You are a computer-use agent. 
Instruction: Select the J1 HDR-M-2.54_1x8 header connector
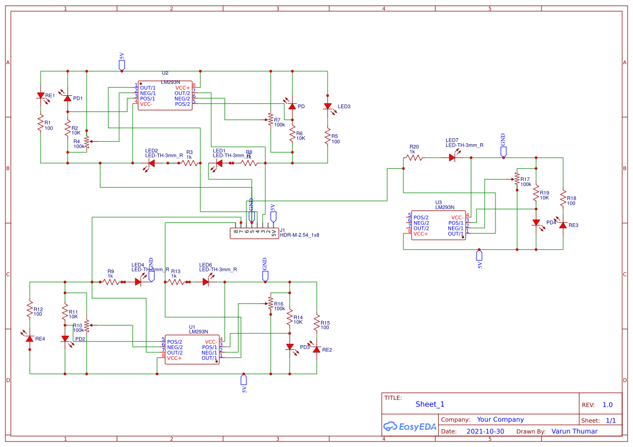pos(254,232)
